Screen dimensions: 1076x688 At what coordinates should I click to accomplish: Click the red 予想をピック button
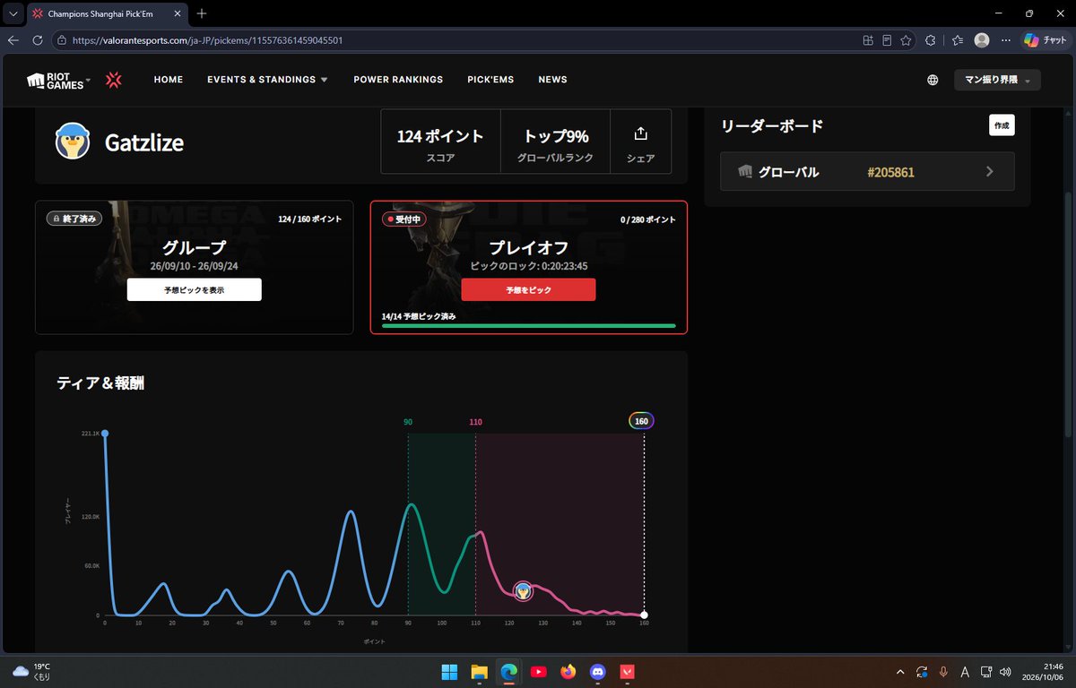(528, 289)
